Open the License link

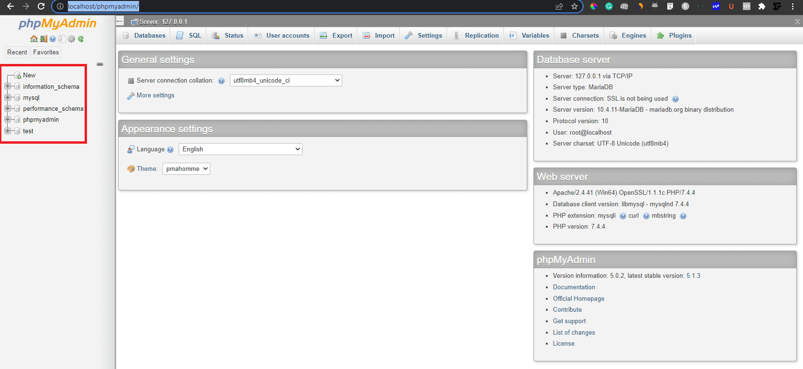[x=564, y=344]
